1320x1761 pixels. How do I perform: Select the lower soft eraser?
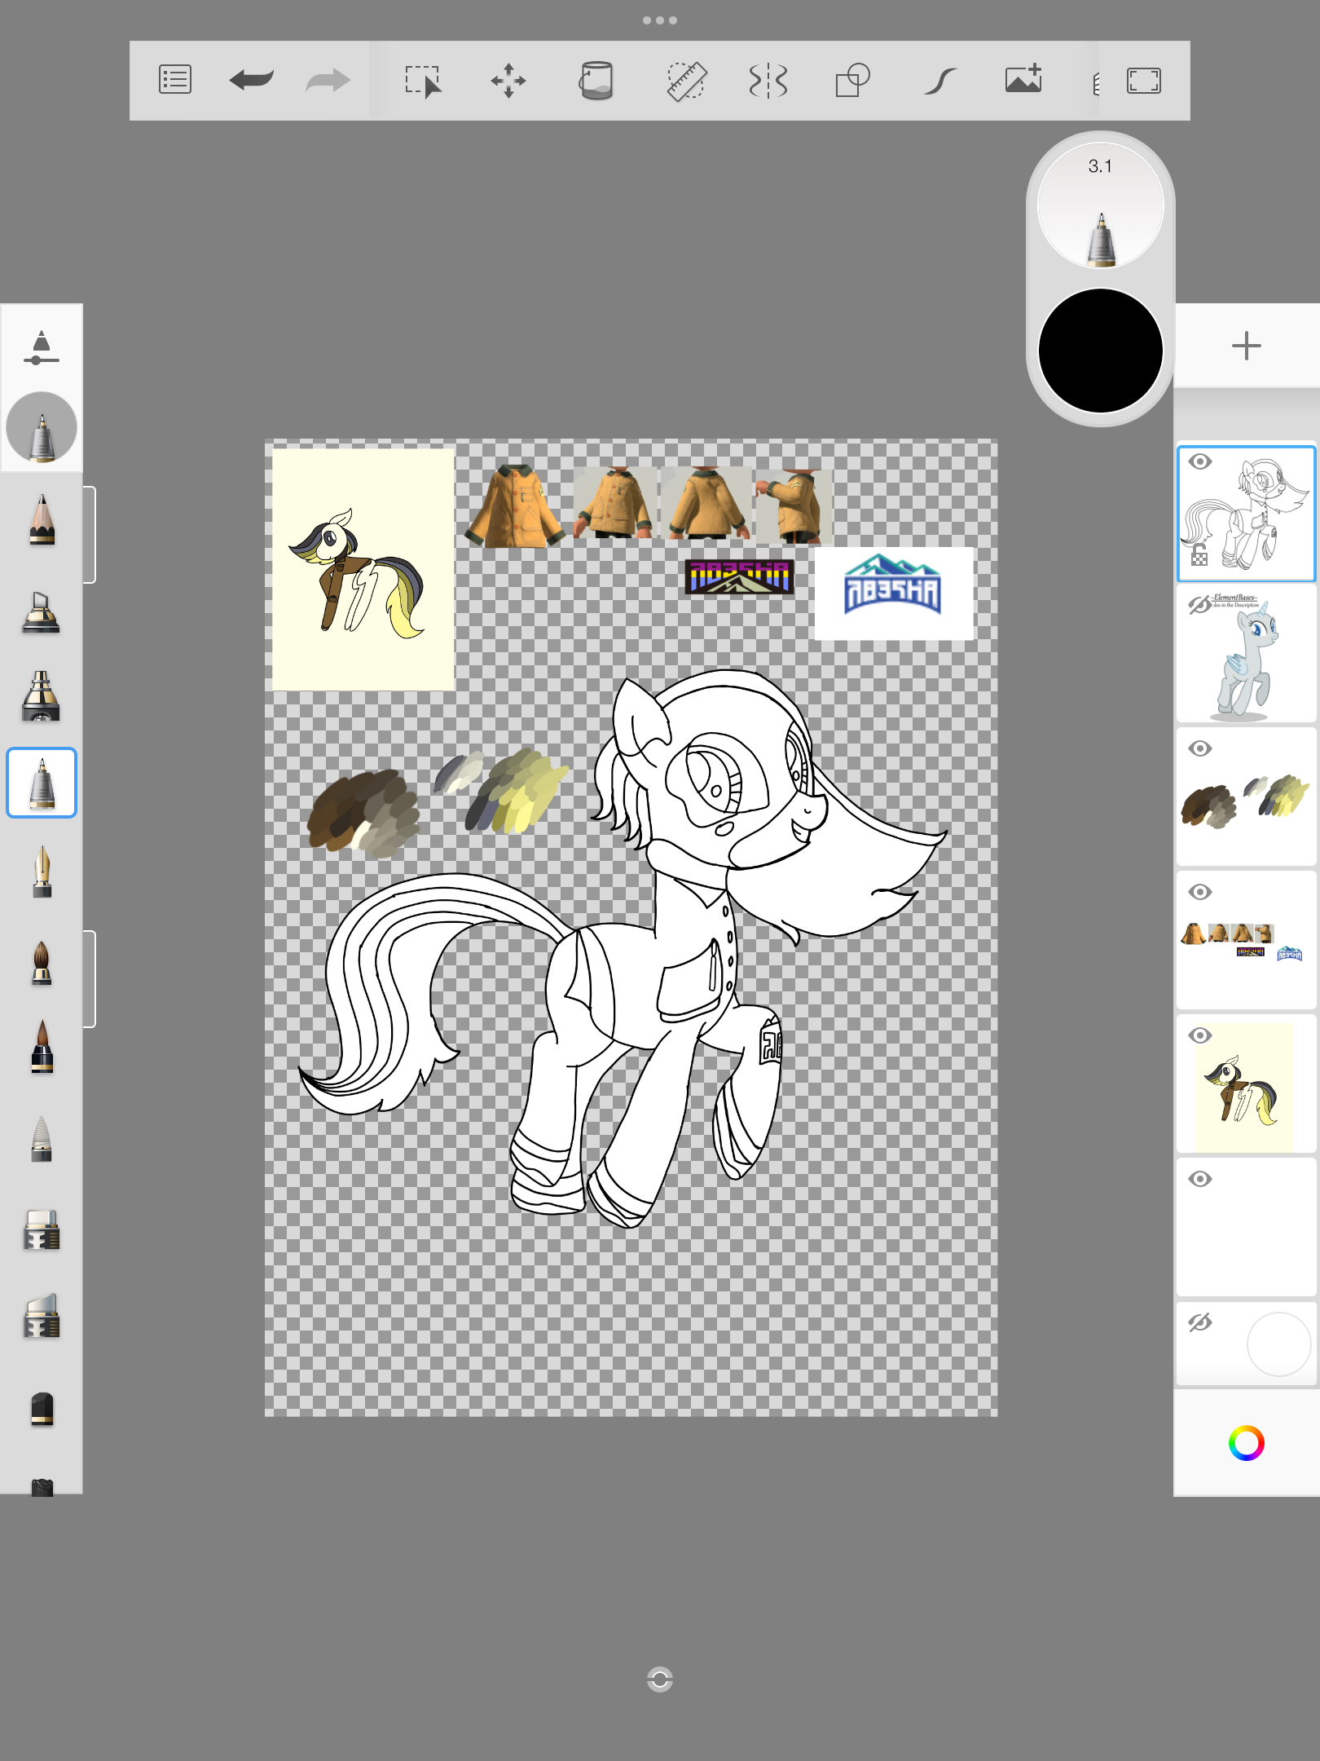click(42, 1315)
